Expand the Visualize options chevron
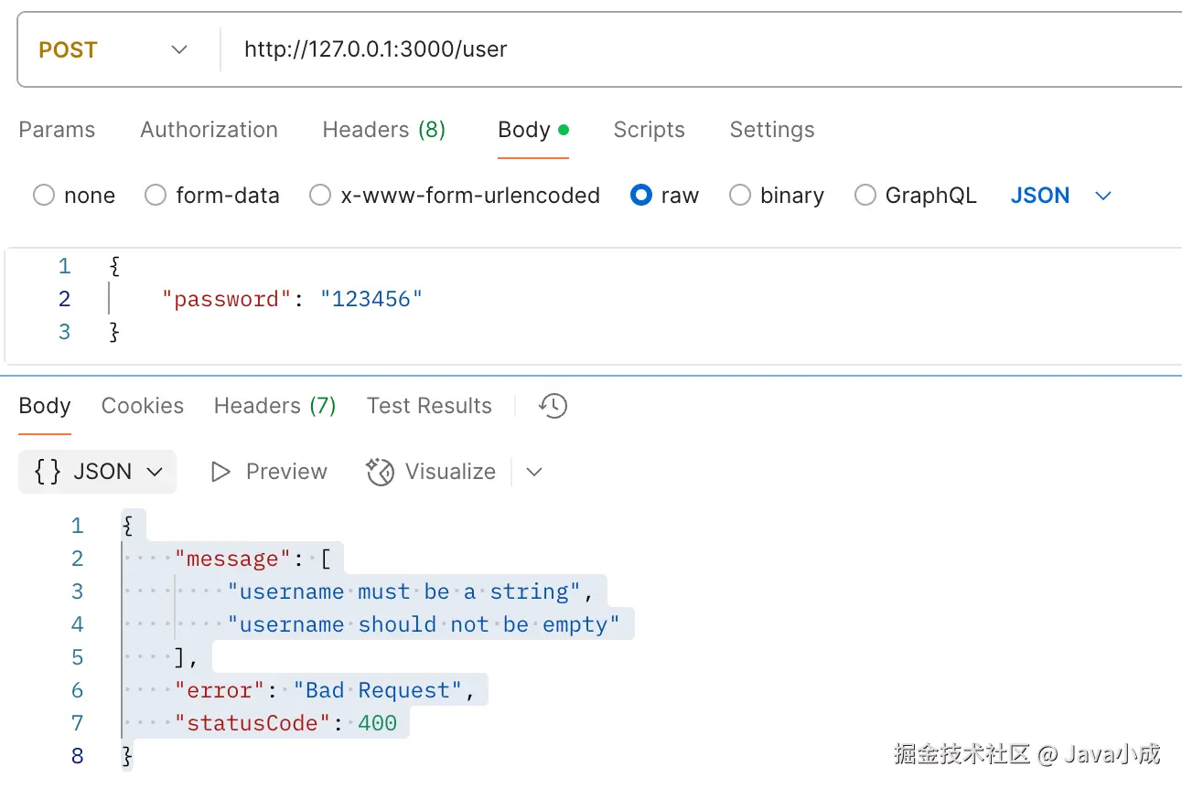This screenshot has width=1182, height=788. pos(535,472)
